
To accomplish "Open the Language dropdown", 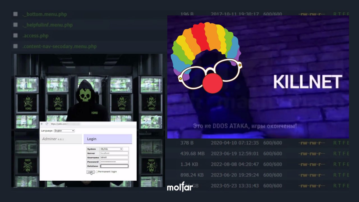I will tap(64, 131).
